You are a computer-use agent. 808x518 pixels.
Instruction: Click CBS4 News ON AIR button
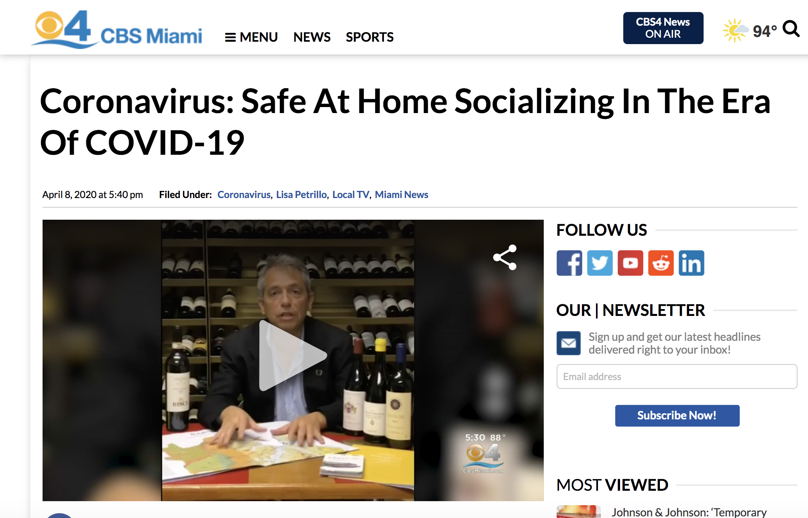pos(663,28)
